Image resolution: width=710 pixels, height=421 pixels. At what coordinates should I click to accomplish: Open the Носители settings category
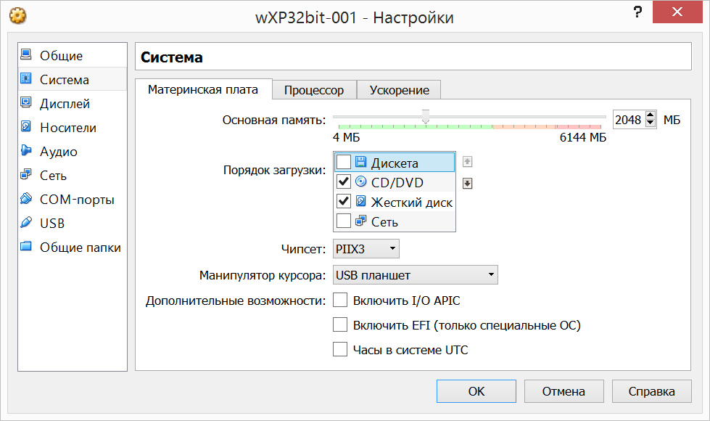coord(73,127)
